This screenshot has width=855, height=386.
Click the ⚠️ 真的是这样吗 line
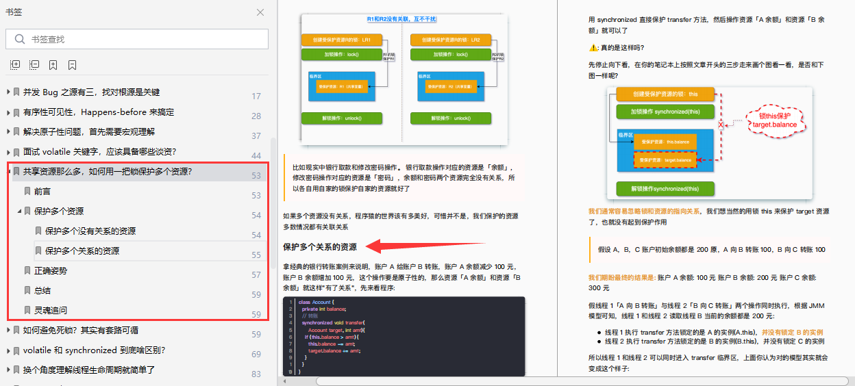point(616,47)
